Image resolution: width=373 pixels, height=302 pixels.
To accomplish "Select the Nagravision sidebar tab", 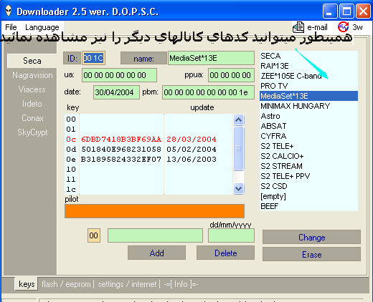I will 32,75.
